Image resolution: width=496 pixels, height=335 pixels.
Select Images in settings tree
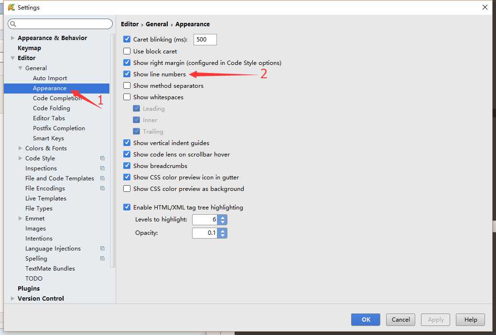coord(35,229)
